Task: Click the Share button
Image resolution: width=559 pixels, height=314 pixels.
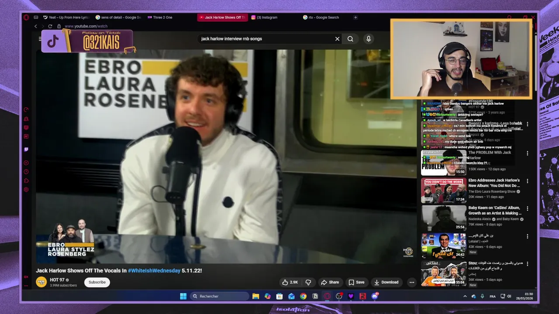Action: (330, 282)
